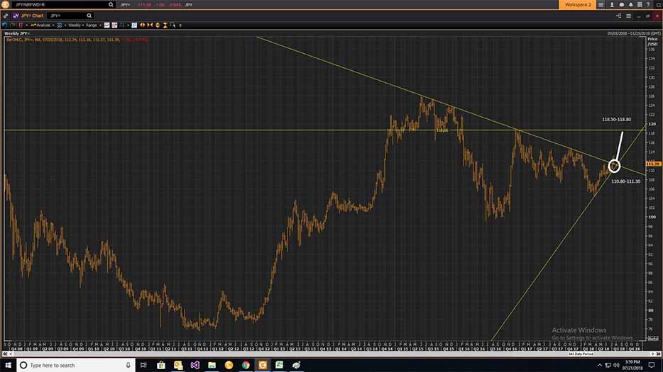Screen dimensions: 663x372
Task: Open Microsoft Store from taskbar
Action: [x=161, y=365]
